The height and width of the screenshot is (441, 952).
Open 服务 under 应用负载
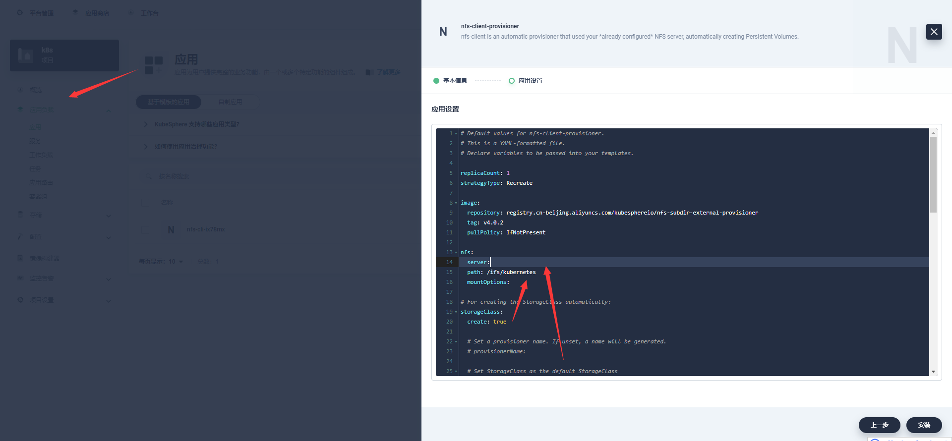pyautogui.click(x=35, y=141)
